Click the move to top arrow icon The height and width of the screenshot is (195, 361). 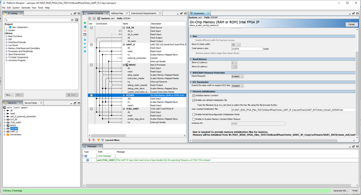[x=85, y=39]
